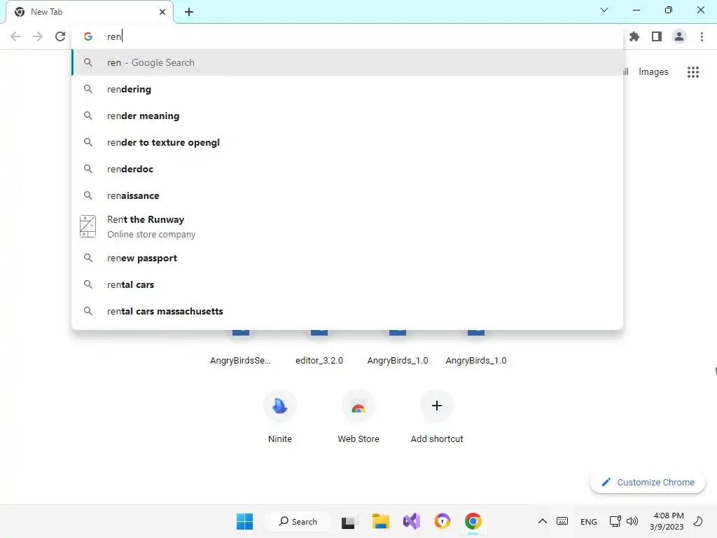Open the yellow-ring circular app on taskbar
The width and height of the screenshot is (717, 538).
click(x=443, y=521)
